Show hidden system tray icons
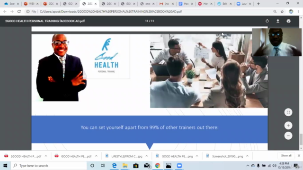Viewport: 303px width, 170px height. click(248, 166)
